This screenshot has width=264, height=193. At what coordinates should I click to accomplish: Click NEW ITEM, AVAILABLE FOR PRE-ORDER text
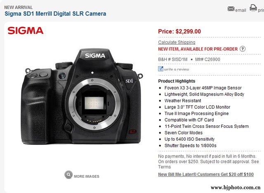tap(198, 49)
